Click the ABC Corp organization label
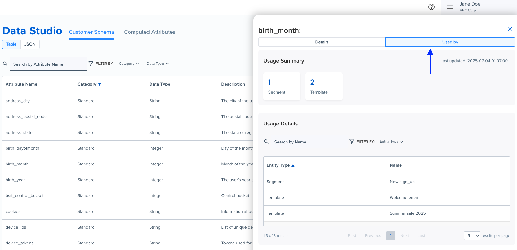 click(x=468, y=10)
